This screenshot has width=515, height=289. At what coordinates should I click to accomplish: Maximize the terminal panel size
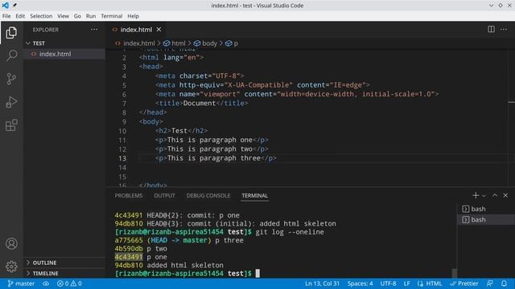(x=495, y=195)
